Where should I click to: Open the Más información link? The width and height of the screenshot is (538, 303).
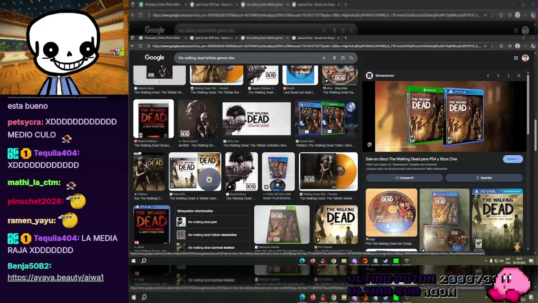point(437,169)
